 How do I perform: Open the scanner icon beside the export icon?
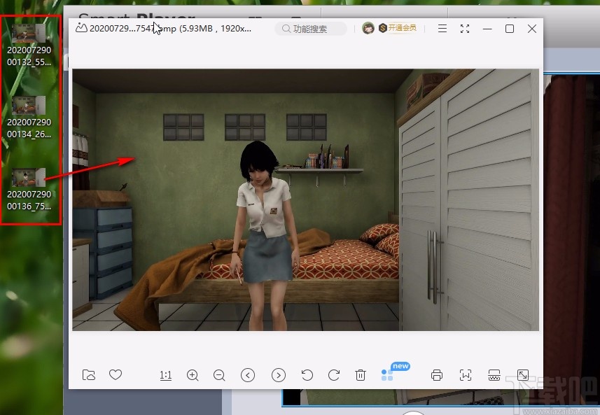(x=494, y=375)
